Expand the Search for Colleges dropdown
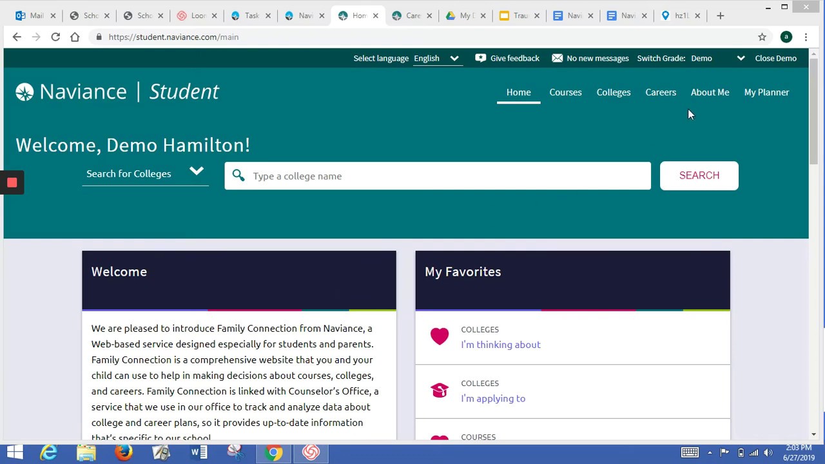The width and height of the screenshot is (825, 464). pos(145,173)
